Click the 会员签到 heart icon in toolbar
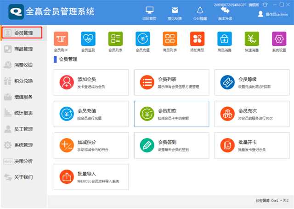 tap(88, 39)
